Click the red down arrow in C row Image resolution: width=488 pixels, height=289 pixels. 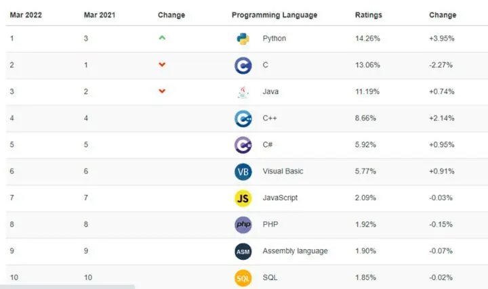pos(161,65)
